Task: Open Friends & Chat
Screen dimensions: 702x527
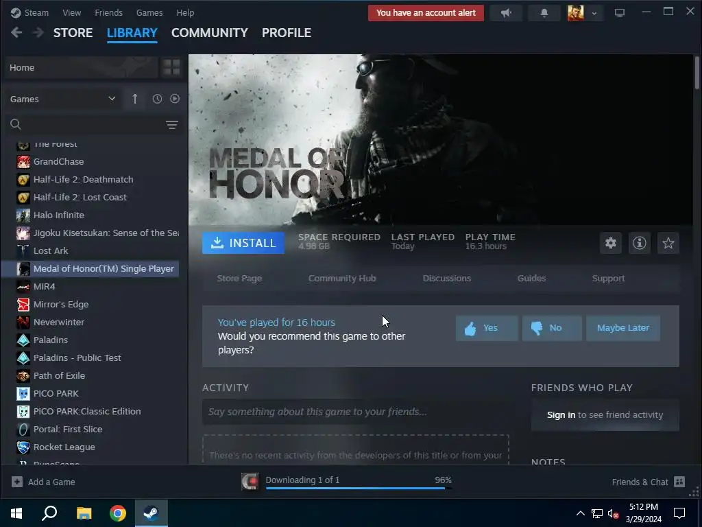Action: [x=649, y=482]
